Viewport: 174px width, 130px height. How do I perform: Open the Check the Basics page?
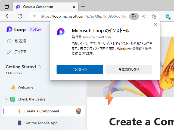[x=32, y=99]
